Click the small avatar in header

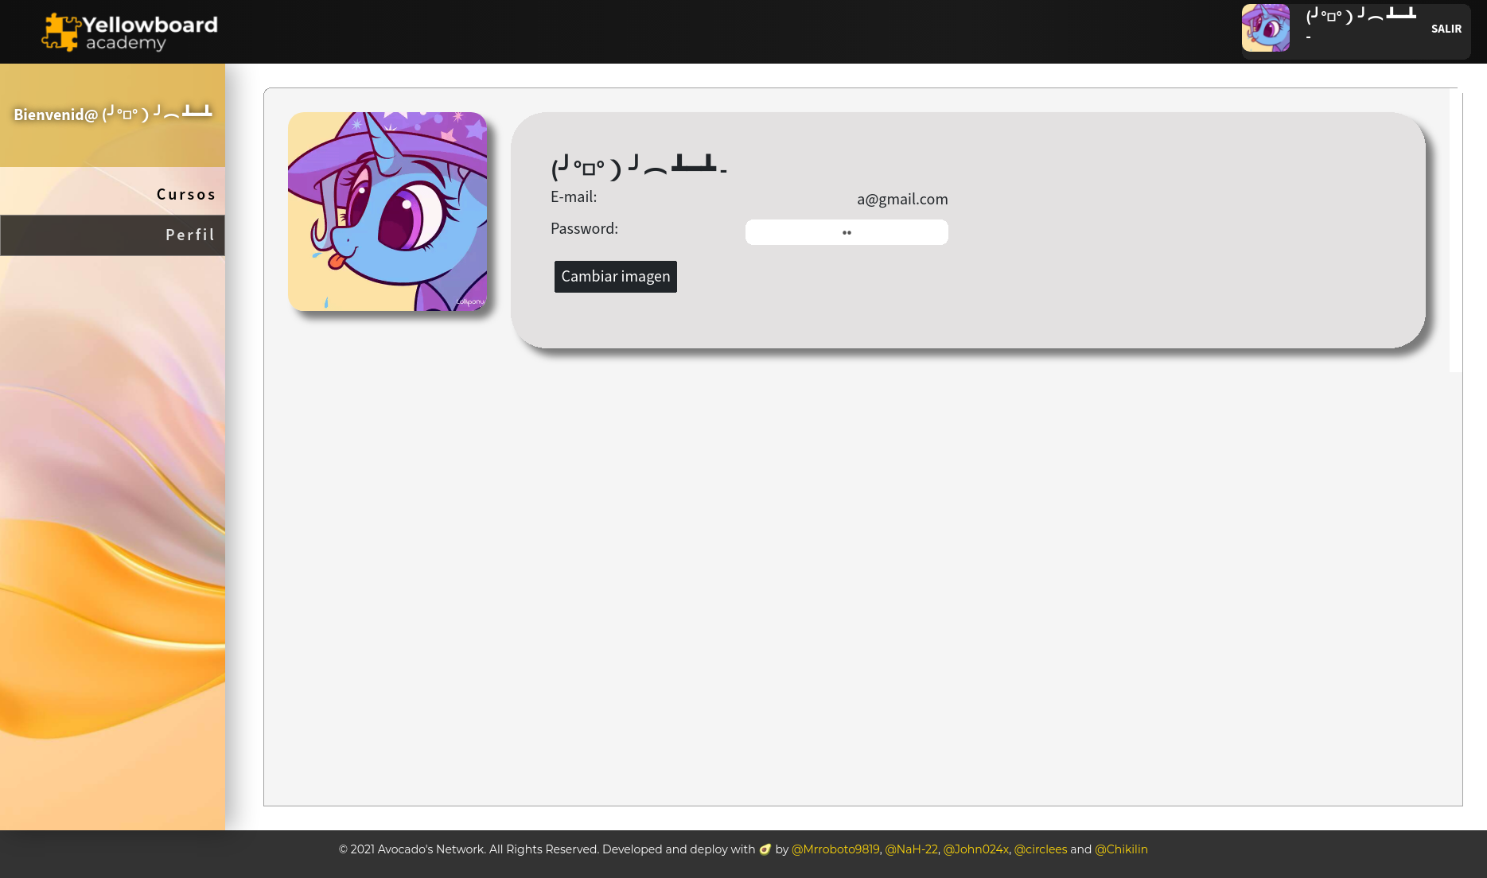pos(1265,28)
